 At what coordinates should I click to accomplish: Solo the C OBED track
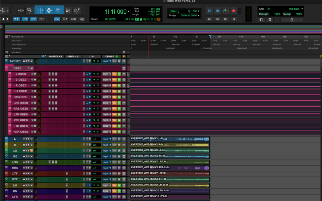[x=31, y=80]
